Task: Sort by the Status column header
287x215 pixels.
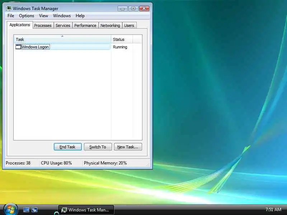Action: (122, 39)
